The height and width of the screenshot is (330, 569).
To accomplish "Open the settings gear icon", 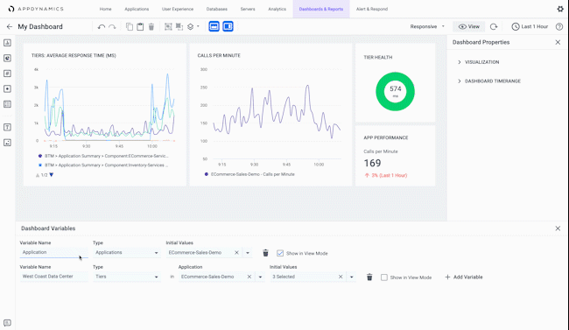I will tap(560, 9).
